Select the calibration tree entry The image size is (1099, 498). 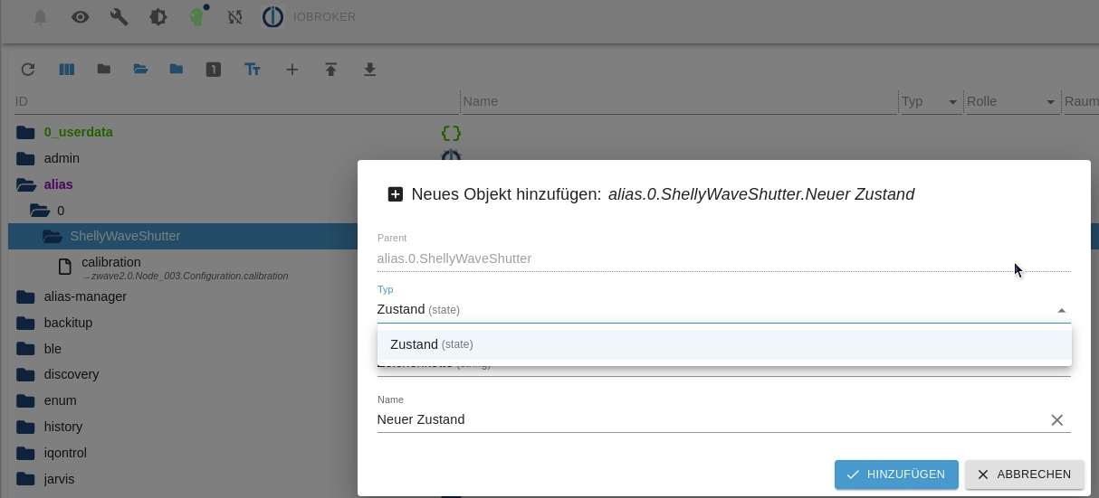110,263
